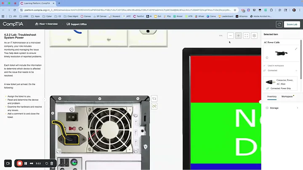
Task: Click the zoom out minus button
Action: tap(230, 35)
